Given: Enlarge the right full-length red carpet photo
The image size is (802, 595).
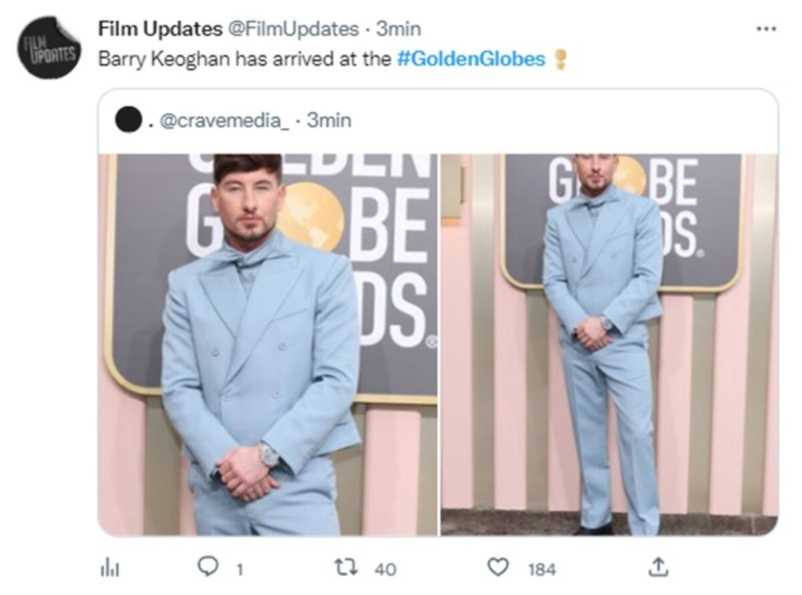Looking at the screenshot, I should pos(609,344).
